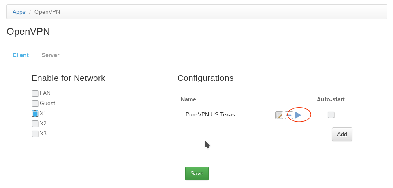Check the Guest network checkbox

(35, 104)
